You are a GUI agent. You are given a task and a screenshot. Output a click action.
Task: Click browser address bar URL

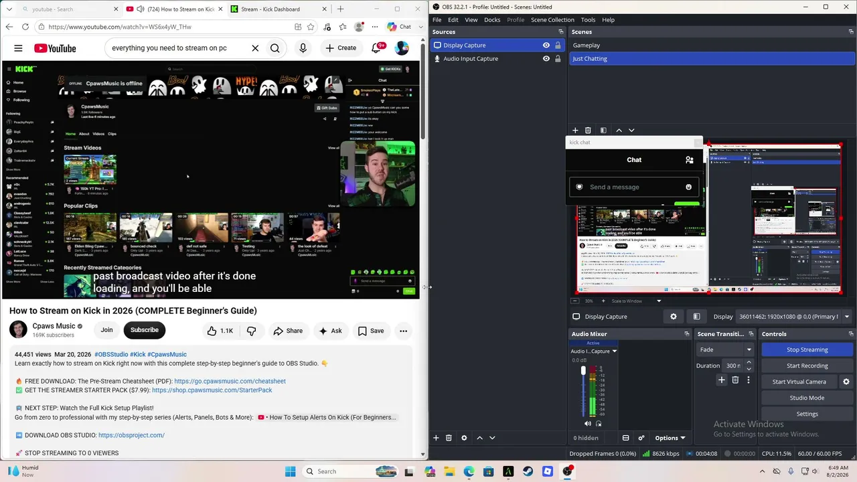point(167,27)
